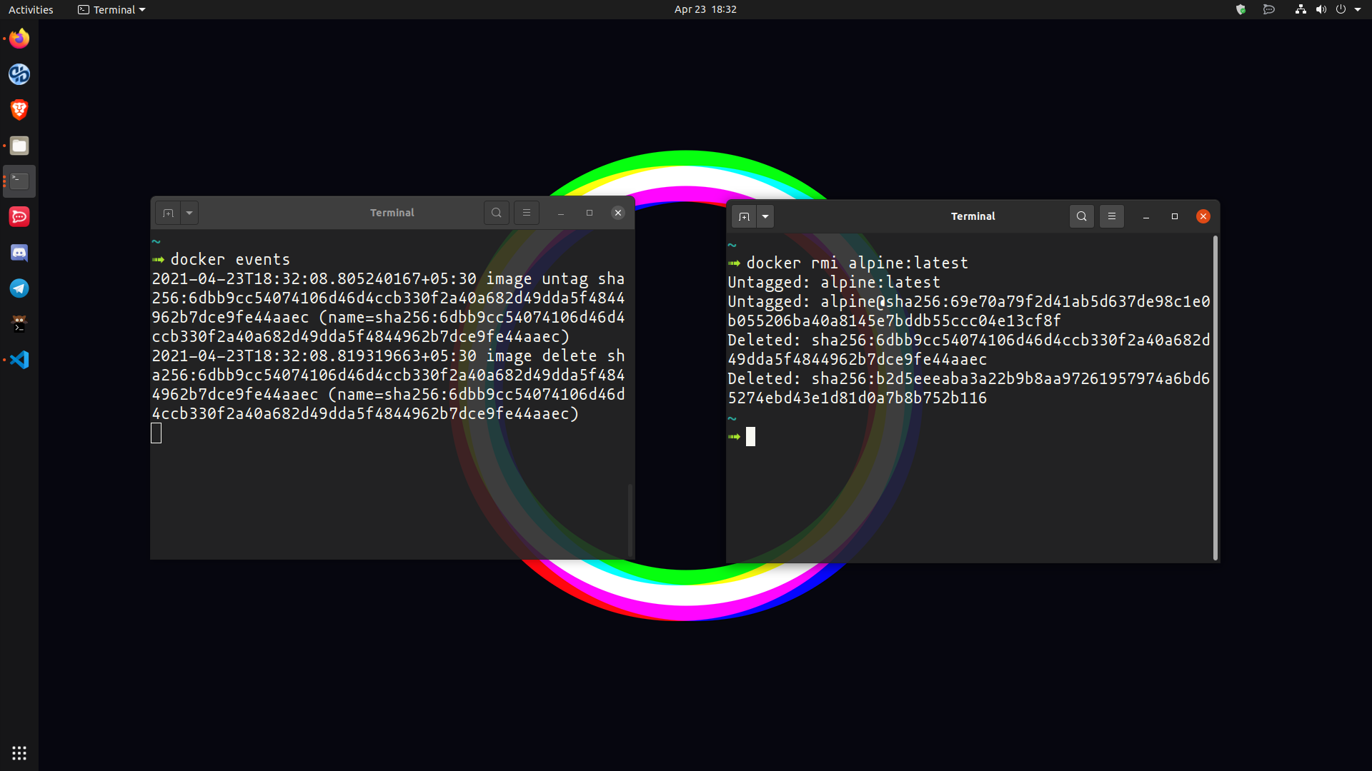This screenshot has width=1372, height=771.
Task: Maximize the left Terminal window
Action: pyautogui.click(x=590, y=213)
